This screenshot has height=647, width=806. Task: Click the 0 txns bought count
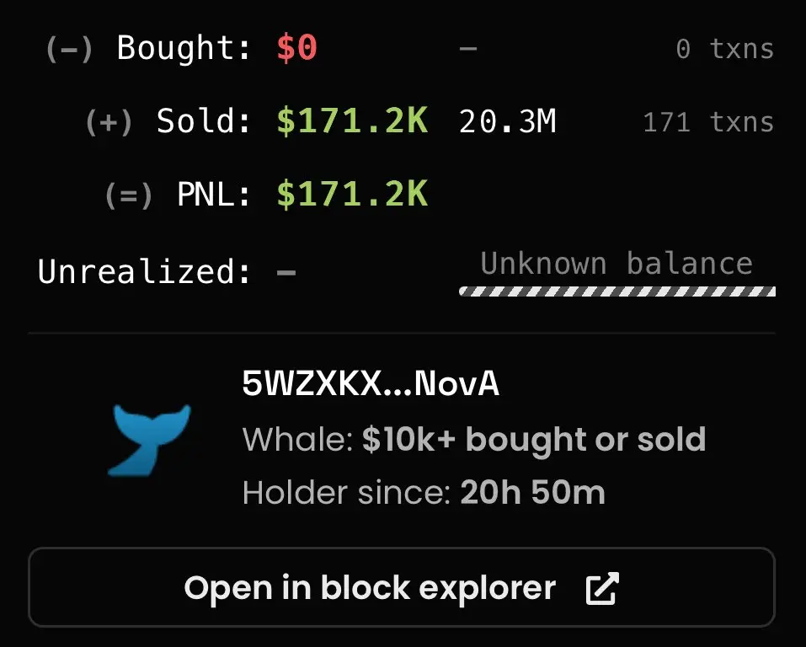coord(724,49)
